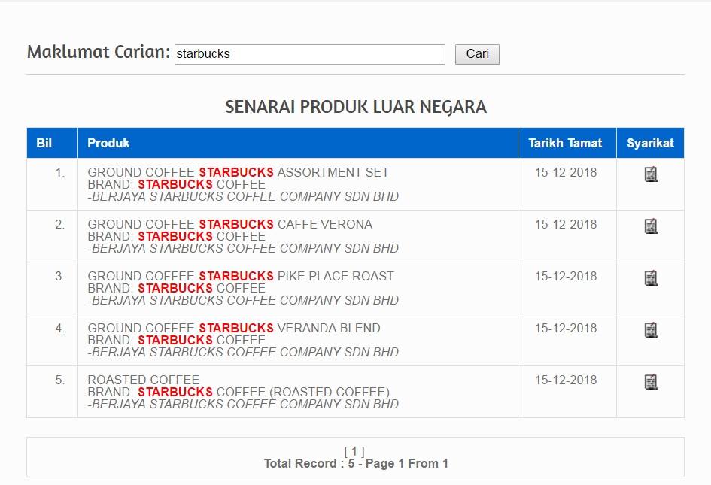The image size is (711, 485).
Task: Click the 15-12-2018 date in row 4
Action: (566, 328)
